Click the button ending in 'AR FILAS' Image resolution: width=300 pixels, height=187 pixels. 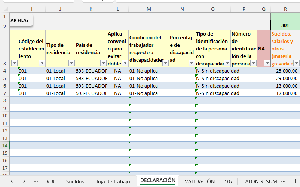point(17,20)
